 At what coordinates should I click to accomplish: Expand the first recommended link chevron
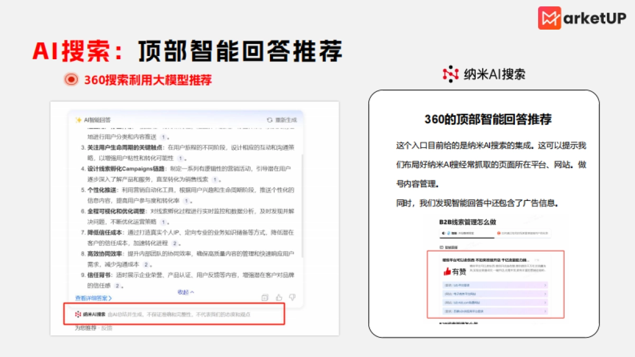point(545,285)
